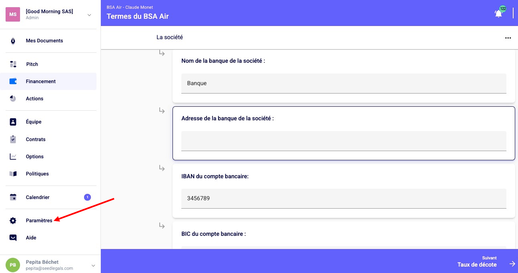Click the IBAN field containing 3456789
518x273 pixels.
pos(343,198)
